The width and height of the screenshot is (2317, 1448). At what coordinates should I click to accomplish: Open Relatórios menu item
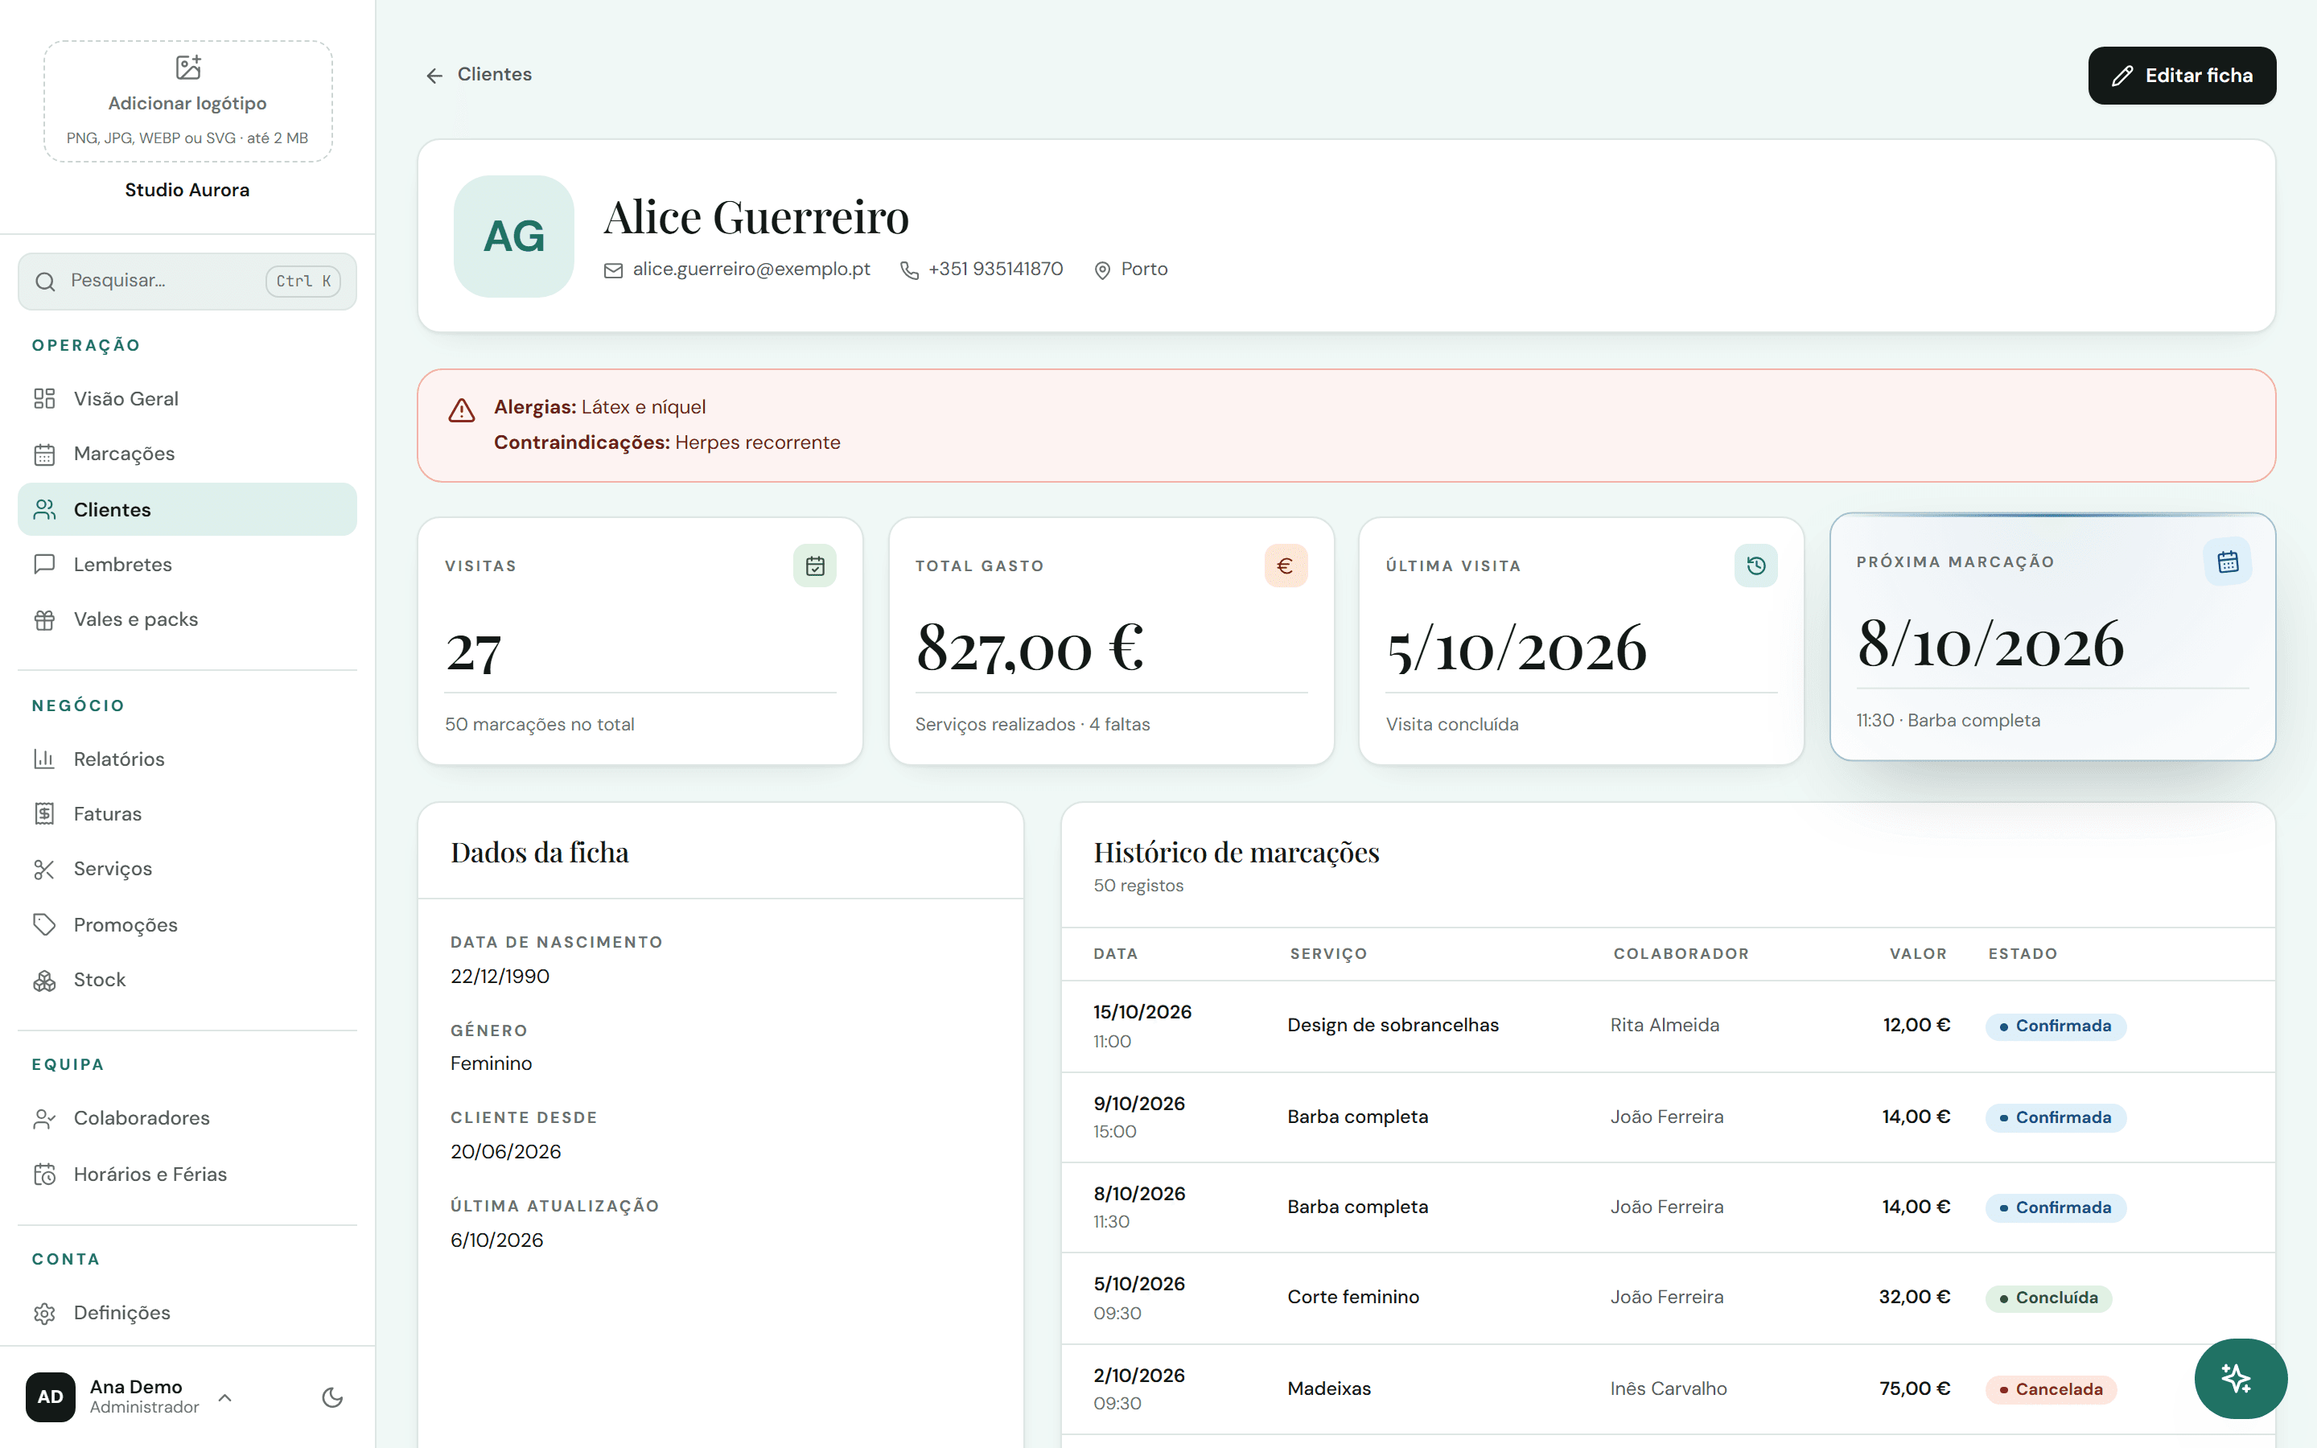tap(187, 759)
